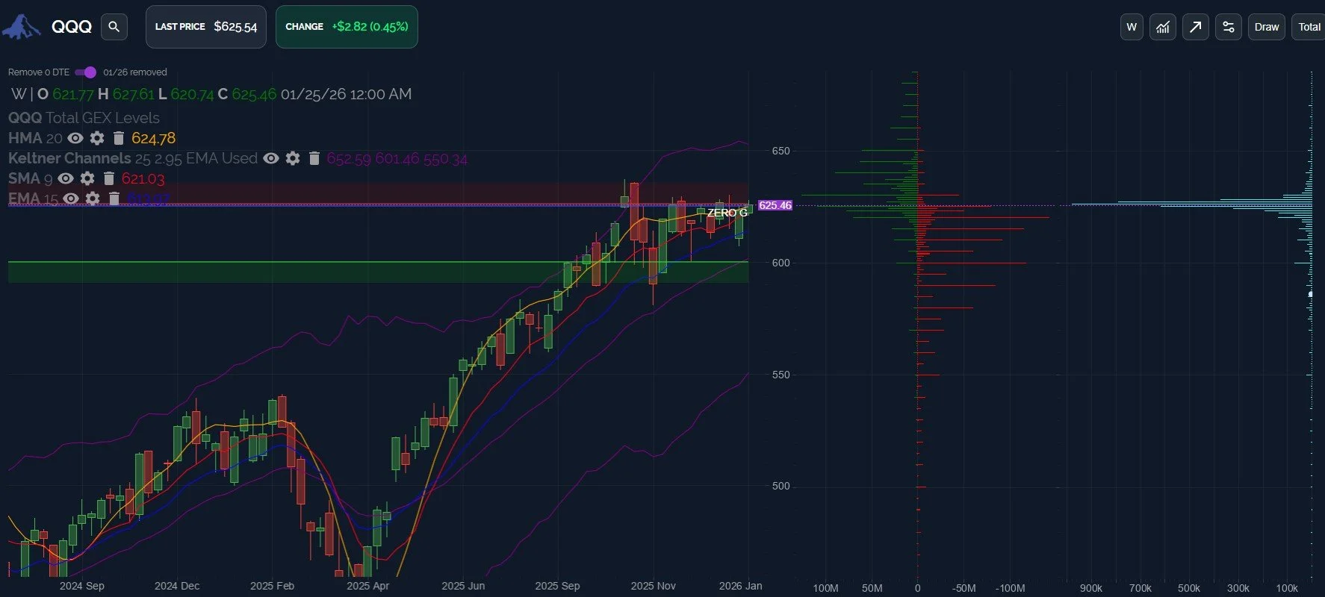Delete the SMA 9 indicator
The image size is (1325, 597).
pyautogui.click(x=109, y=178)
